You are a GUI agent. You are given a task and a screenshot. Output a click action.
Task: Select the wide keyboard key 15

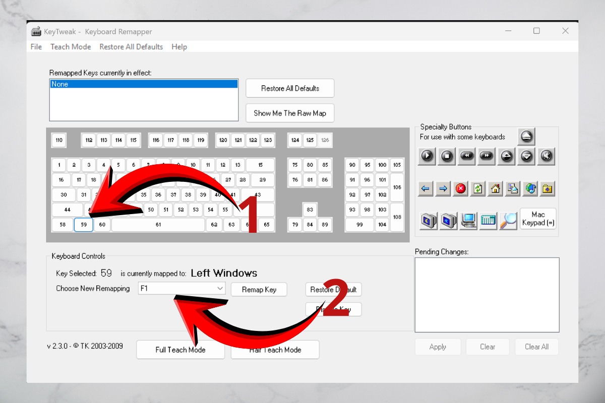coord(260,165)
